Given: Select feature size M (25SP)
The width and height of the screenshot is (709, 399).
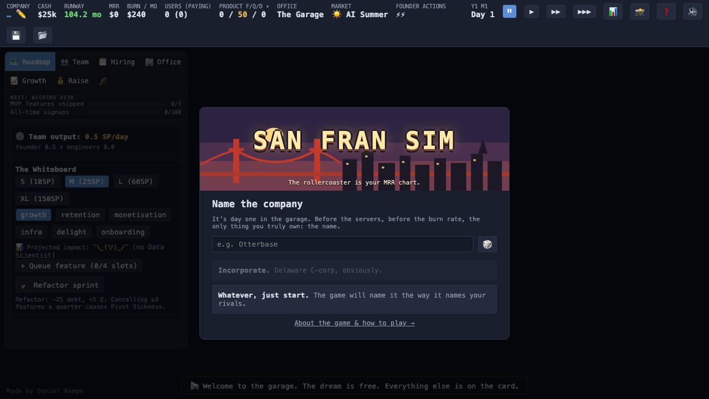Looking at the screenshot, I should tap(87, 182).
